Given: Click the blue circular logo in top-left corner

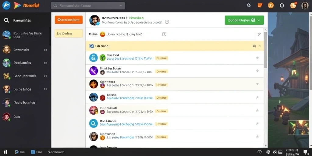Looking at the screenshot, I should (x=6, y=5).
